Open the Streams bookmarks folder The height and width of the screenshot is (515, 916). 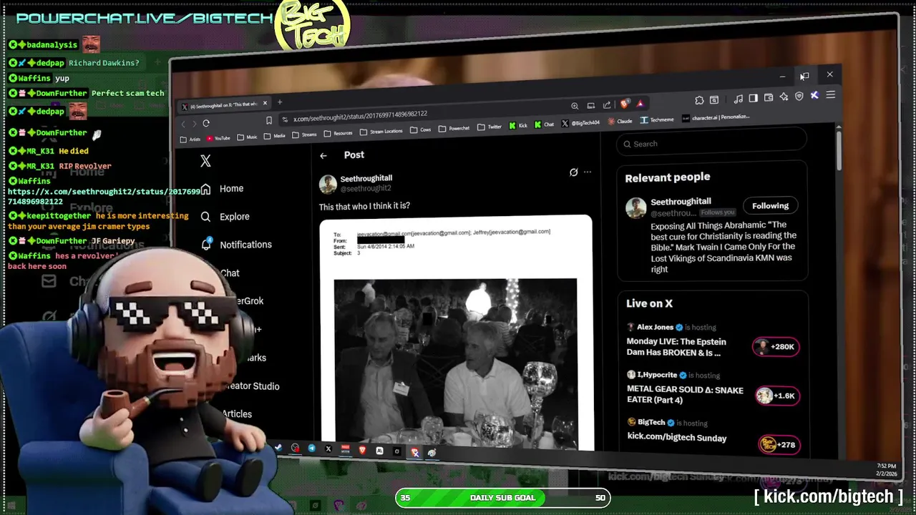point(304,134)
